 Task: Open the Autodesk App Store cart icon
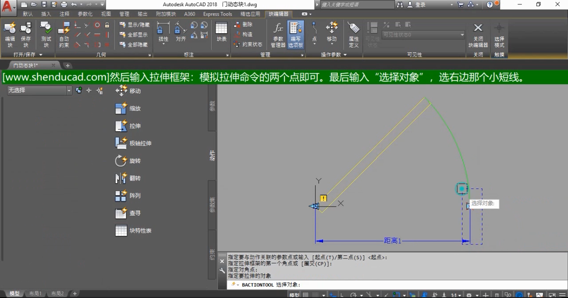click(461, 4)
